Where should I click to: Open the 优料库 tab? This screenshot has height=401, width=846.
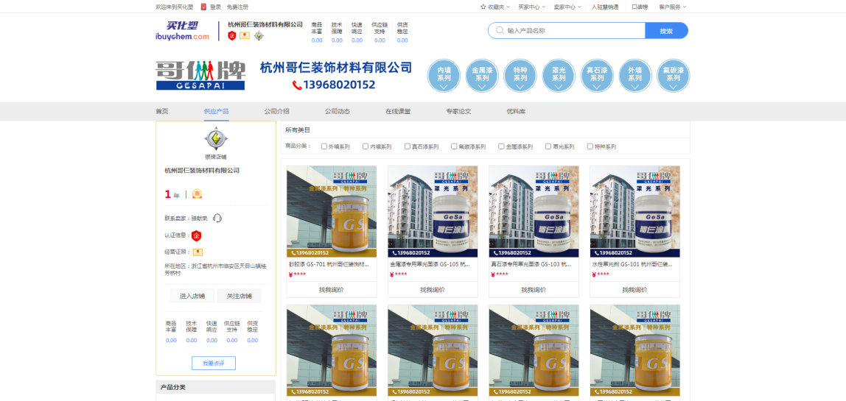coord(516,112)
